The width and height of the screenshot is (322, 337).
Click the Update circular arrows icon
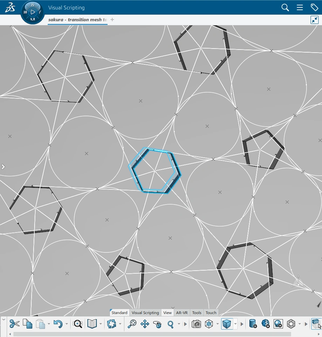coord(111,324)
